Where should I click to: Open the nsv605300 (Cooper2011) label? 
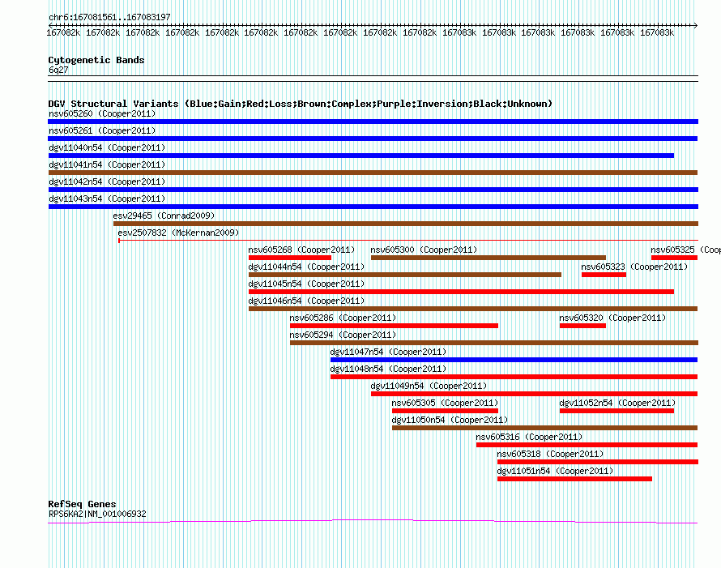(424, 250)
